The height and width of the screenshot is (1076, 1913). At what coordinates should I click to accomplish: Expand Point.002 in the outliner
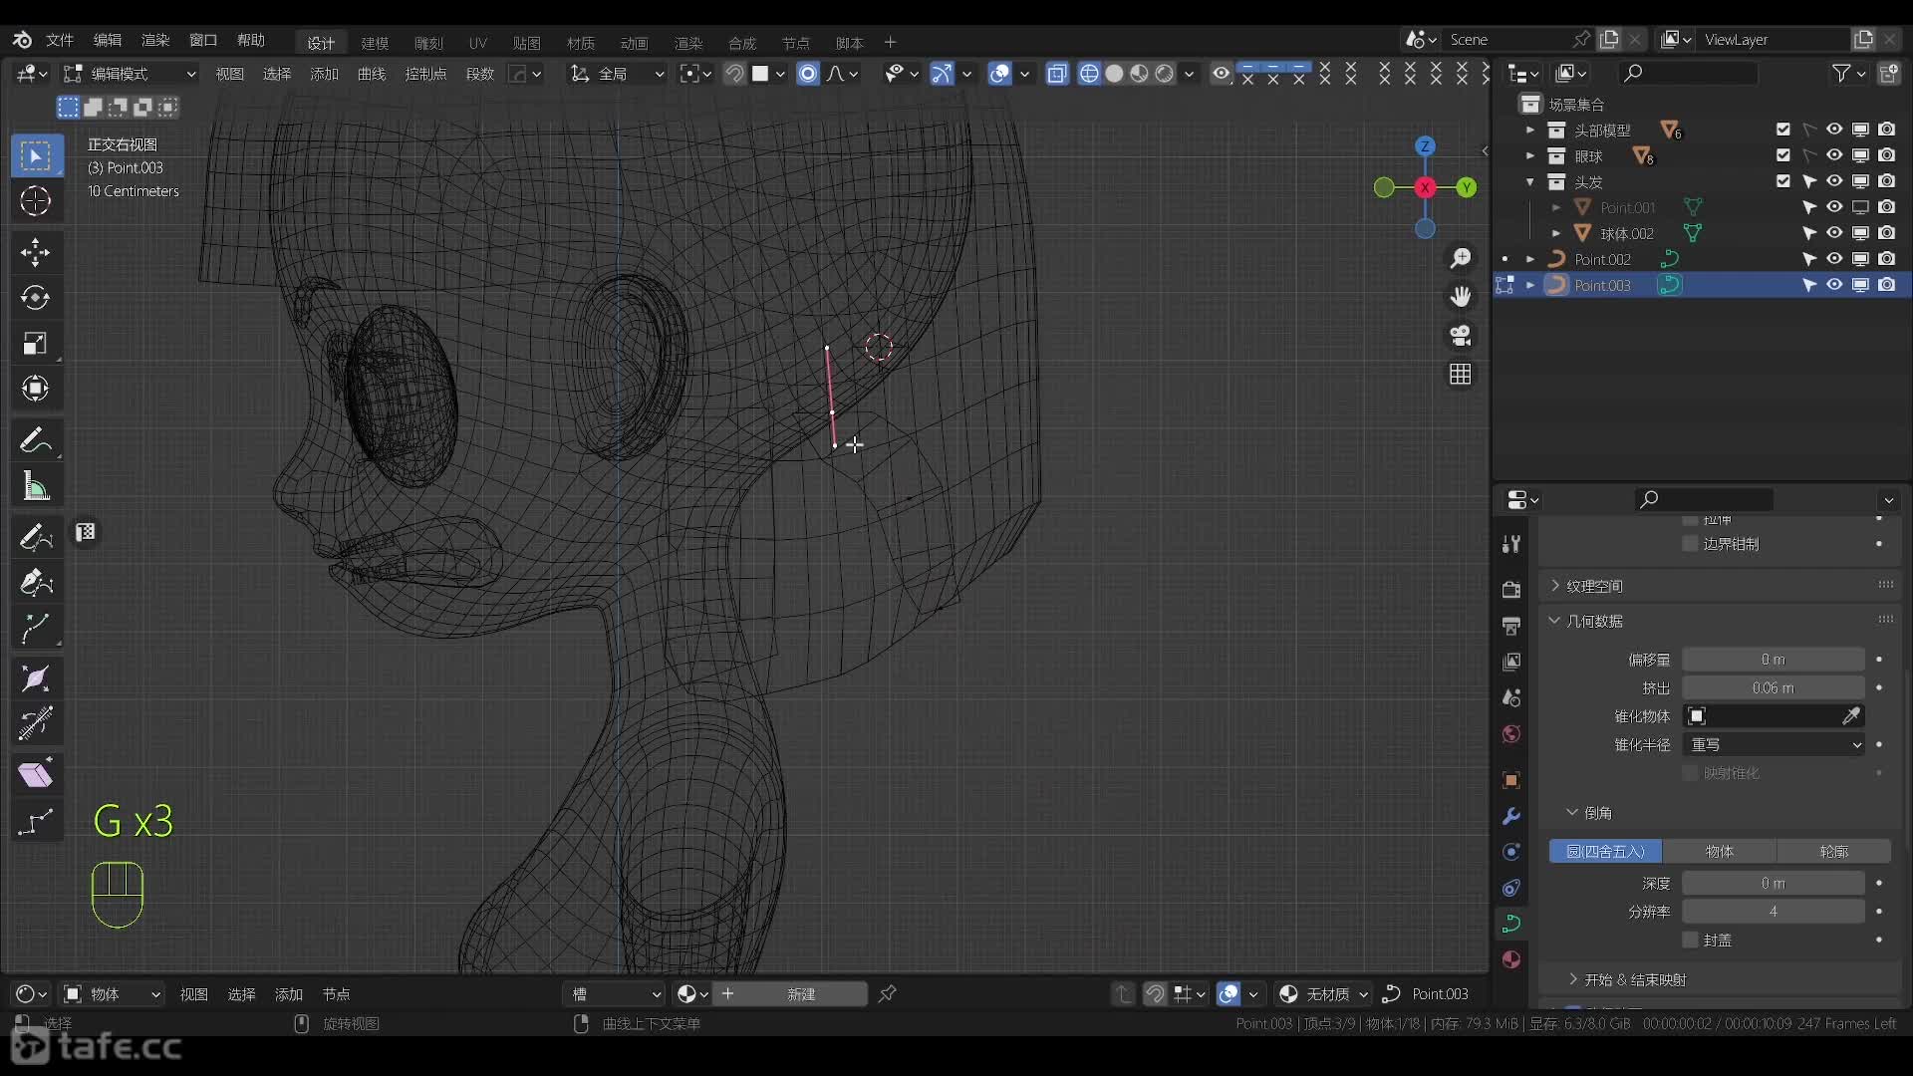tap(1530, 259)
